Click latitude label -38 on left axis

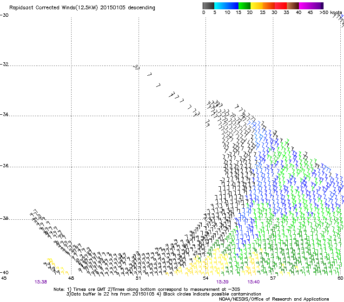(4, 218)
